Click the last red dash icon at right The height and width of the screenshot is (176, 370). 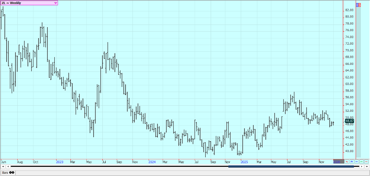coord(366,161)
